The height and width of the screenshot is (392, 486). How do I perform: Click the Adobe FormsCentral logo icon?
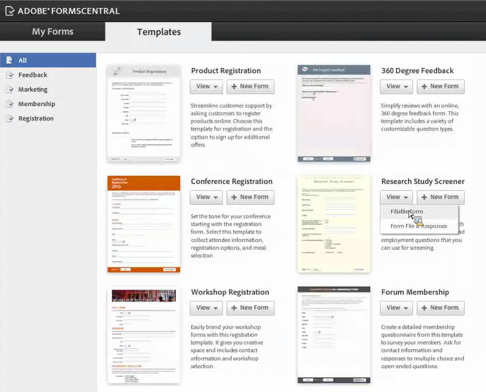(x=9, y=11)
